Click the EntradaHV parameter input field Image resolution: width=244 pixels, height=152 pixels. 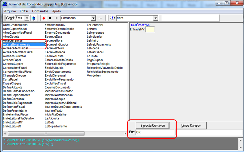pyautogui.click(x=150, y=30)
